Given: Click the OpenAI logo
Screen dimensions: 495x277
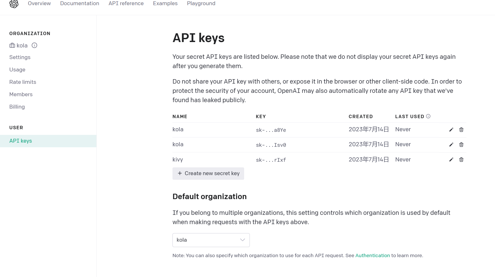Looking at the screenshot, I should point(13,4).
